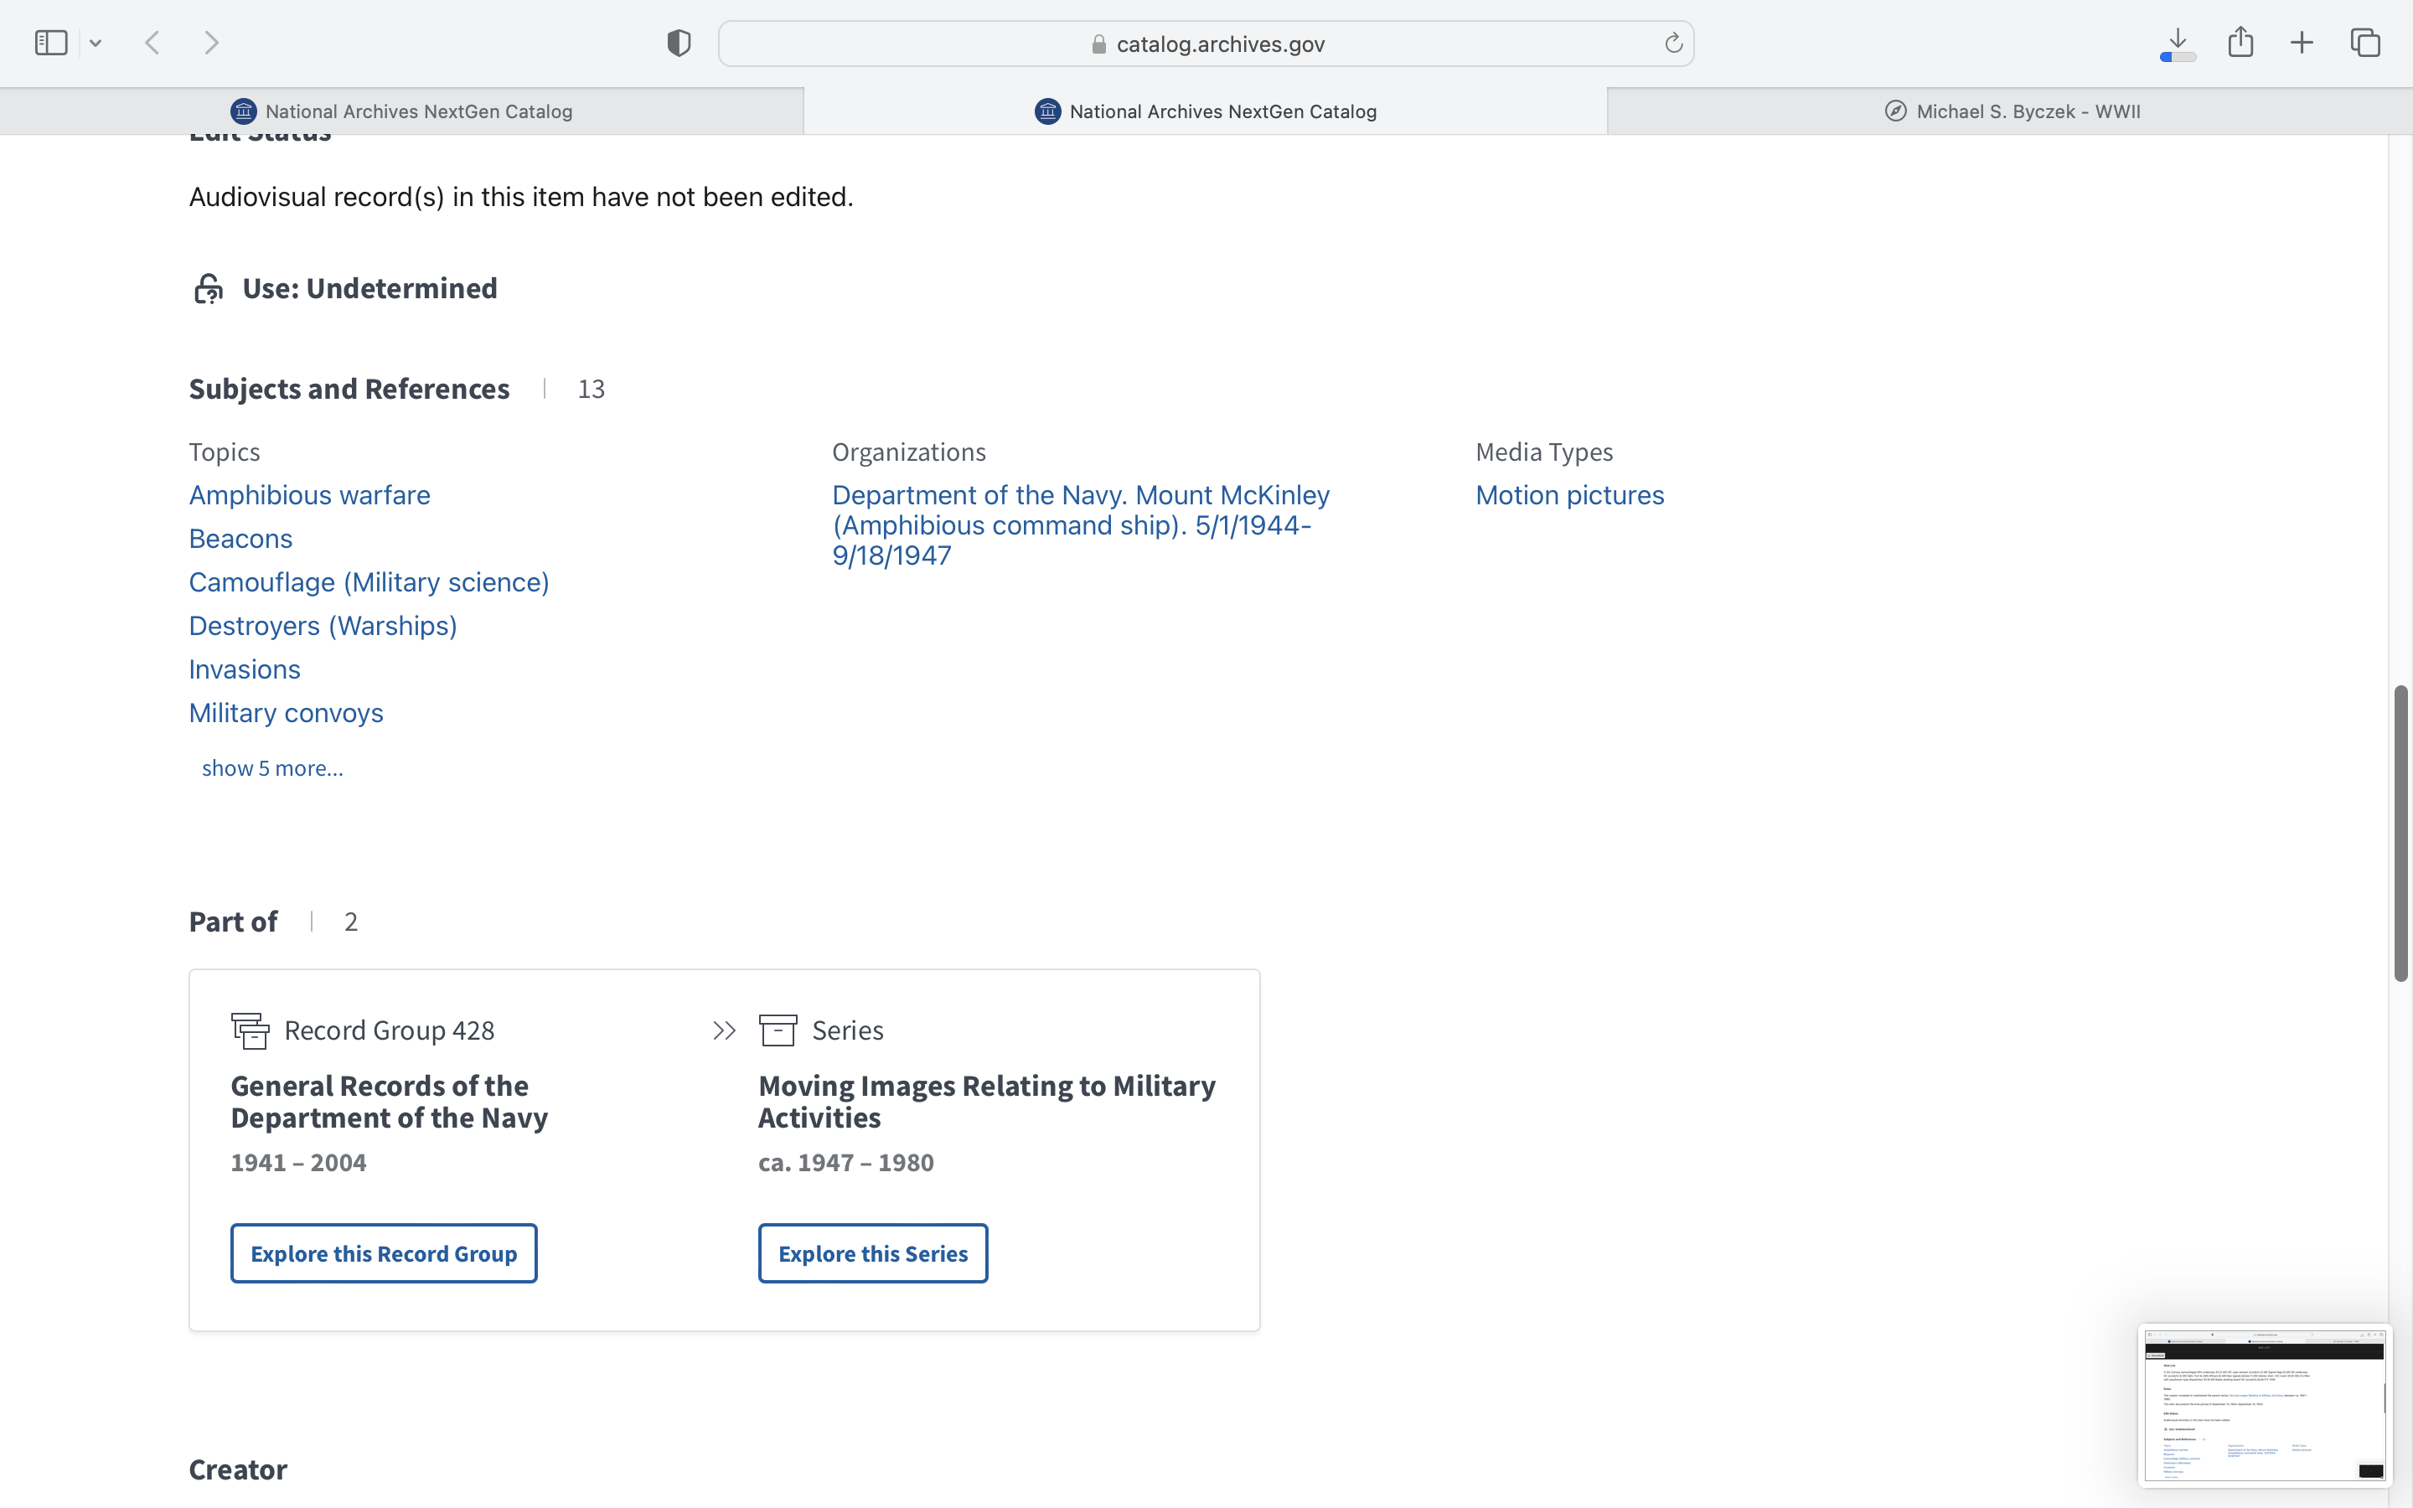
Task: Click Explore this Series button
Action: tap(872, 1253)
